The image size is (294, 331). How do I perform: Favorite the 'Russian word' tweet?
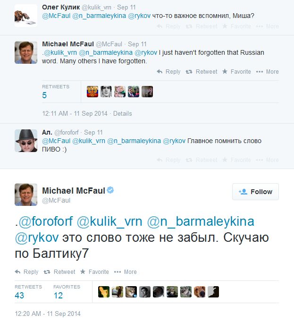(236, 72)
